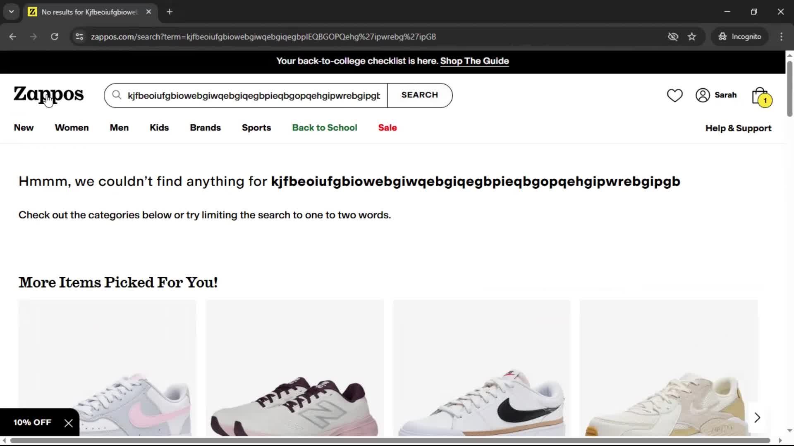The image size is (794, 446).
Task: Click the horizontal scrollbar left arrow
Action: click(4, 441)
